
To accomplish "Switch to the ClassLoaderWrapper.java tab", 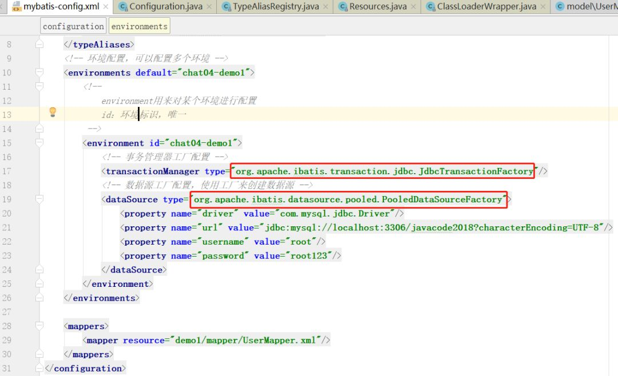I will coord(486,7).
